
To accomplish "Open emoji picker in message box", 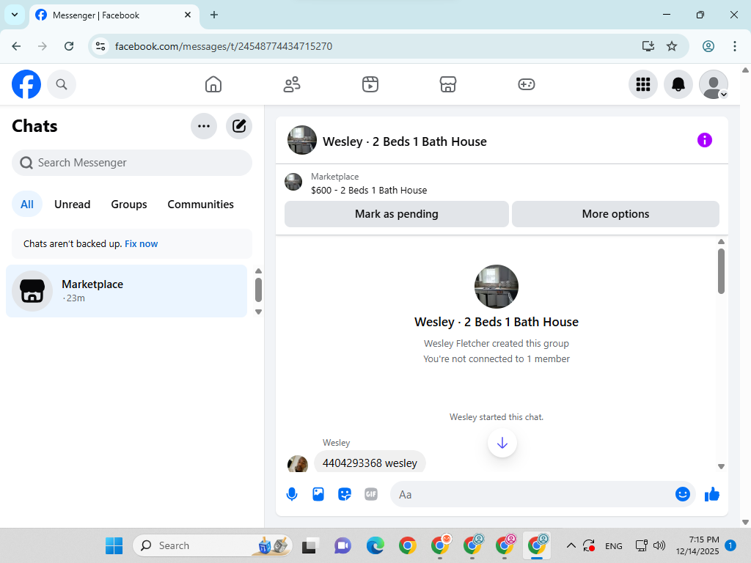I will click(x=683, y=494).
